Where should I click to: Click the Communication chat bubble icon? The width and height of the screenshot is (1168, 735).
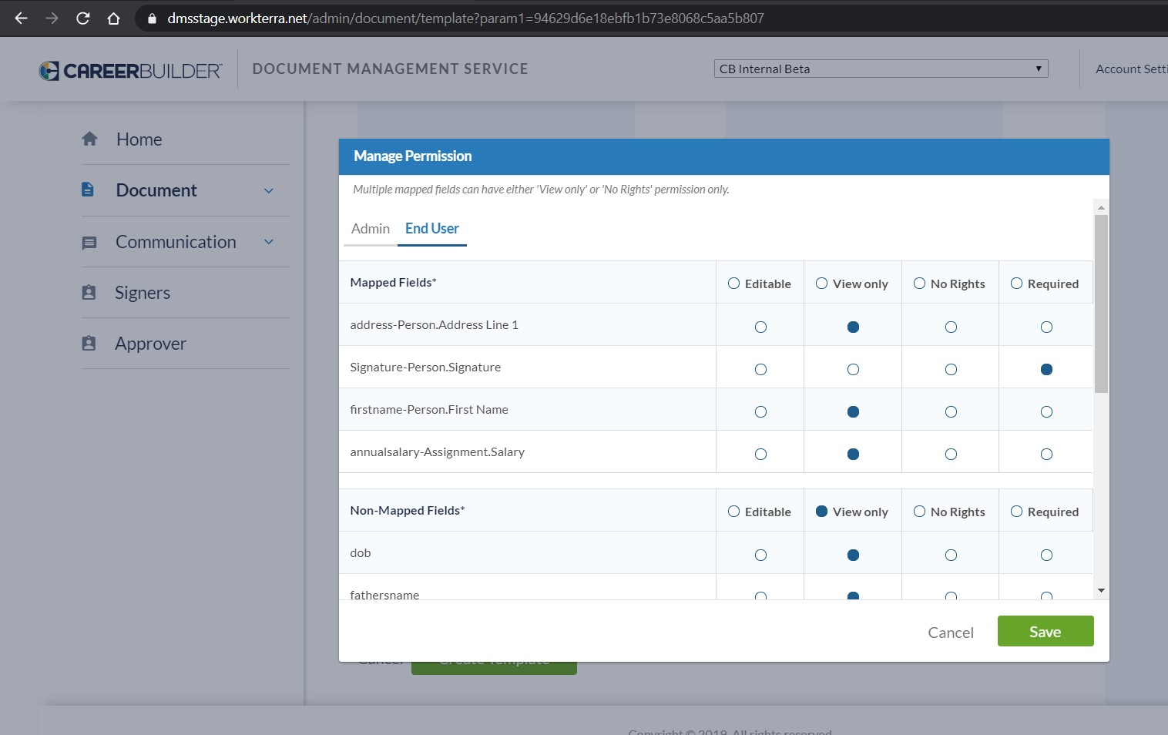pyautogui.click(x=89, y=241)
